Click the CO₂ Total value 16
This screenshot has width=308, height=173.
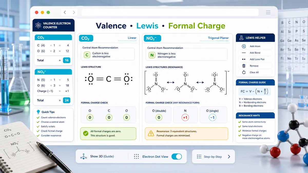pos(67,60)
